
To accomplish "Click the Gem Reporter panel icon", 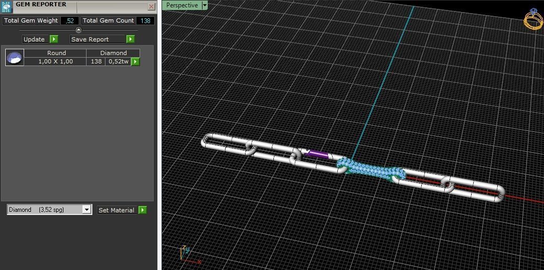I will 7,6.
